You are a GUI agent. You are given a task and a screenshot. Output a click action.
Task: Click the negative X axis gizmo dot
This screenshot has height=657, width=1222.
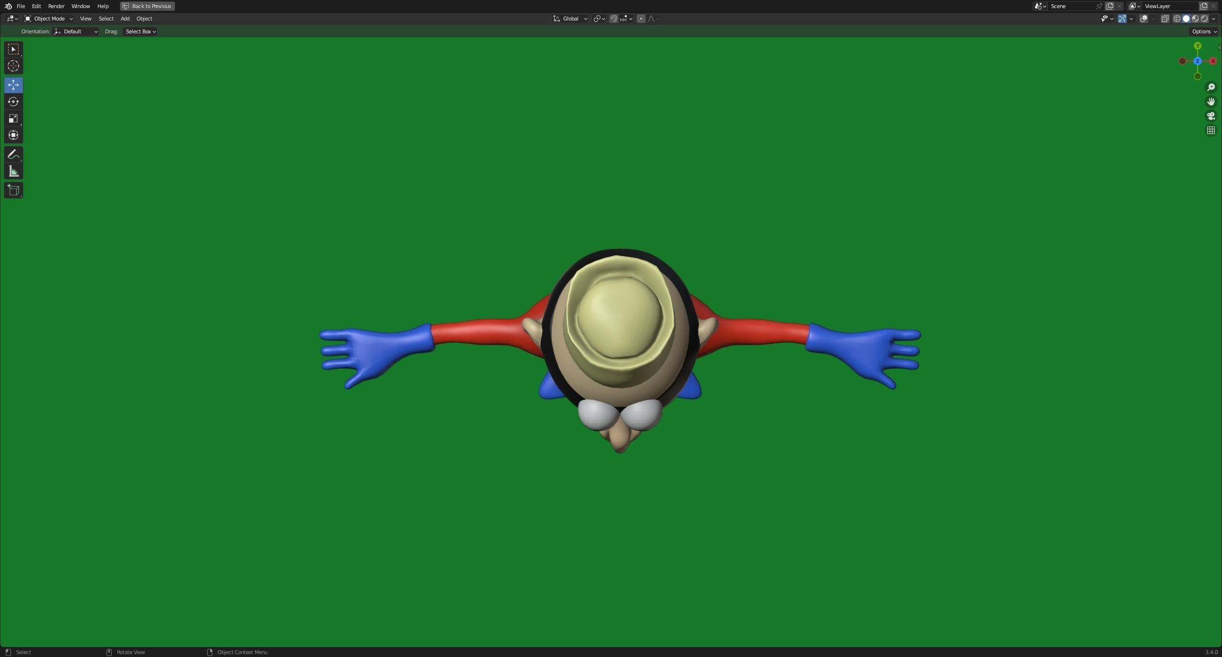pyautogui.click(x=1182, y=61)
